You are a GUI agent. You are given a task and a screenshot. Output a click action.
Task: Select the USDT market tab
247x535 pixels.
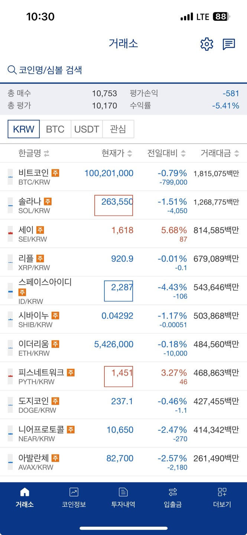[86, 129]
